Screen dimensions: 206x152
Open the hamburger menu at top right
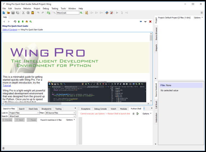pos(202,13)
